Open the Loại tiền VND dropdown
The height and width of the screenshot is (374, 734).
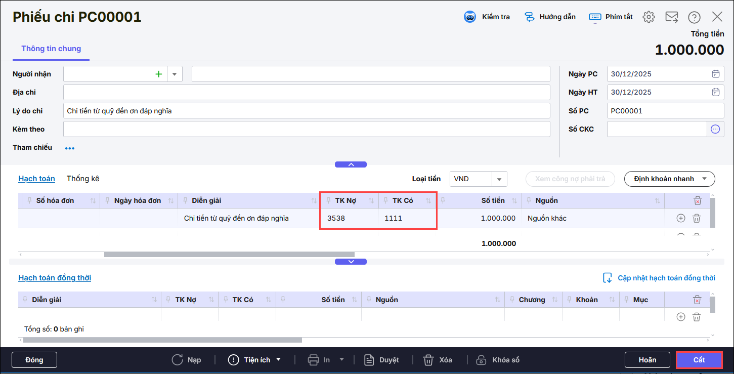[498, 179]
